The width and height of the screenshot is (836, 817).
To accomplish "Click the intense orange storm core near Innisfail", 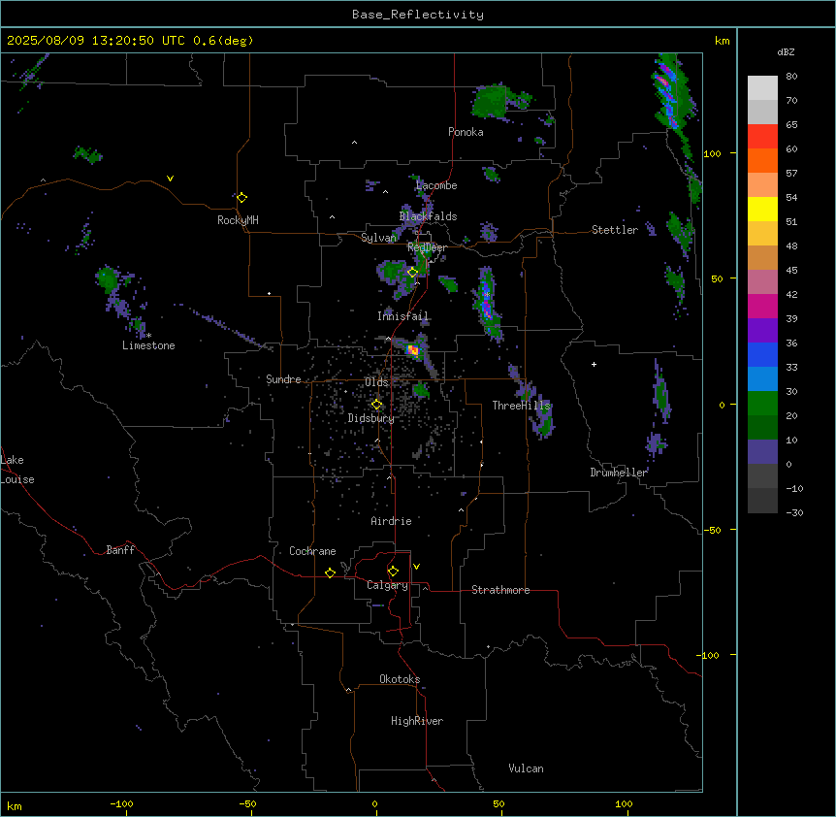I will (x=412, y=350).
